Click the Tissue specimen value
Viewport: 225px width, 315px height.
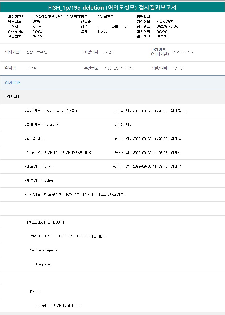click(x=102, y=31)
